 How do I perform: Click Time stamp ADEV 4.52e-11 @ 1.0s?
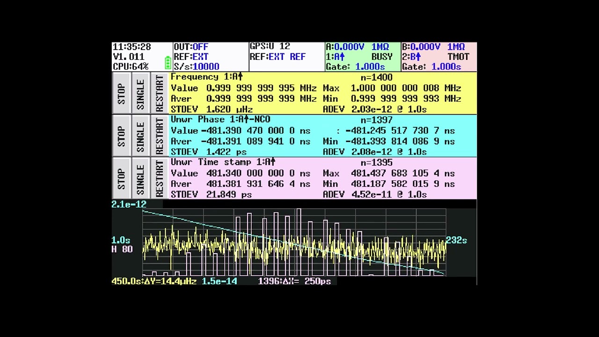click(x=375, y=194)
